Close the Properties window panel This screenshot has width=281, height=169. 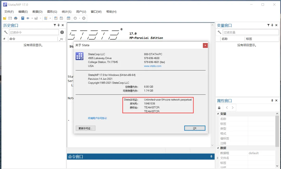[276, 101]
